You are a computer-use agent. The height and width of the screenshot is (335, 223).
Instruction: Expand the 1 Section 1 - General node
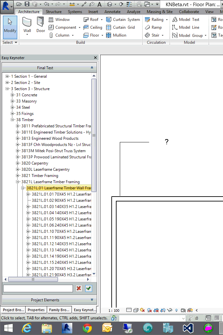pos(7,76)
